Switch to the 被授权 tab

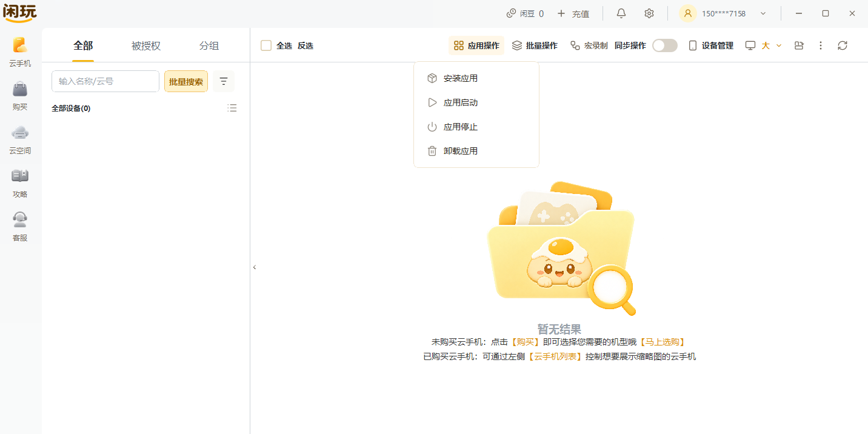(x=146, y=45)
